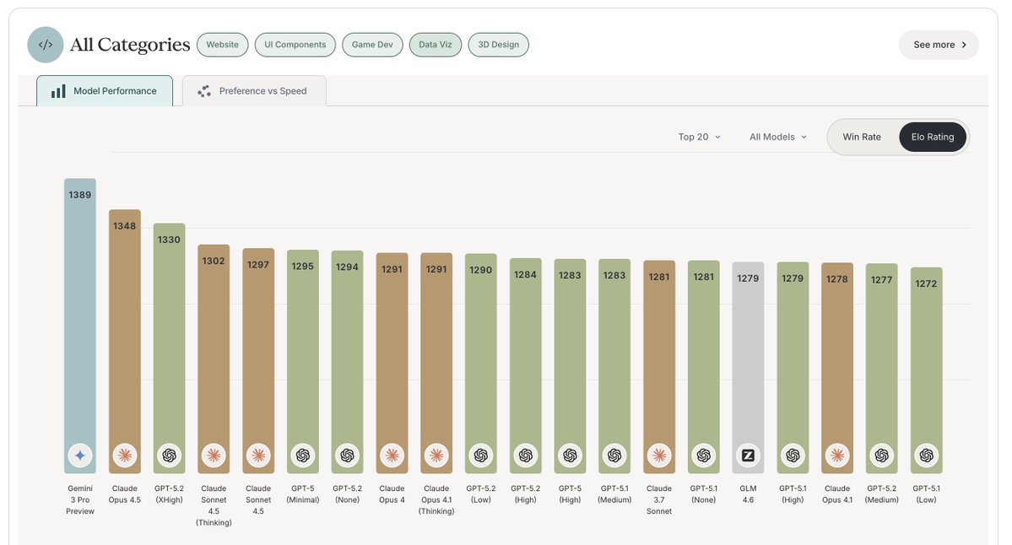Expand See more categories
The height and width of the screenshot is (545, 1012).
(x=938, y=44)
